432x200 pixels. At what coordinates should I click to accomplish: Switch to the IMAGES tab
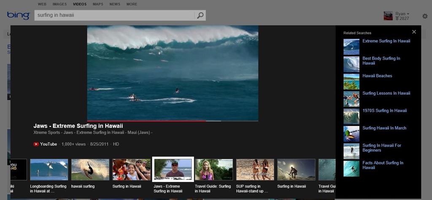[x=59, y=4]
